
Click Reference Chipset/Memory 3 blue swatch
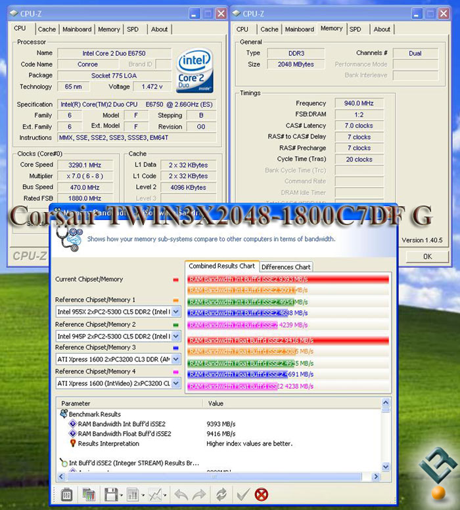176,348
